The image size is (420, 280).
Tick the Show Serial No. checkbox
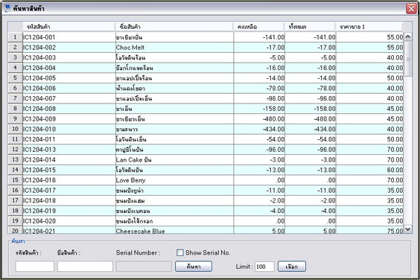click(180, 252)
